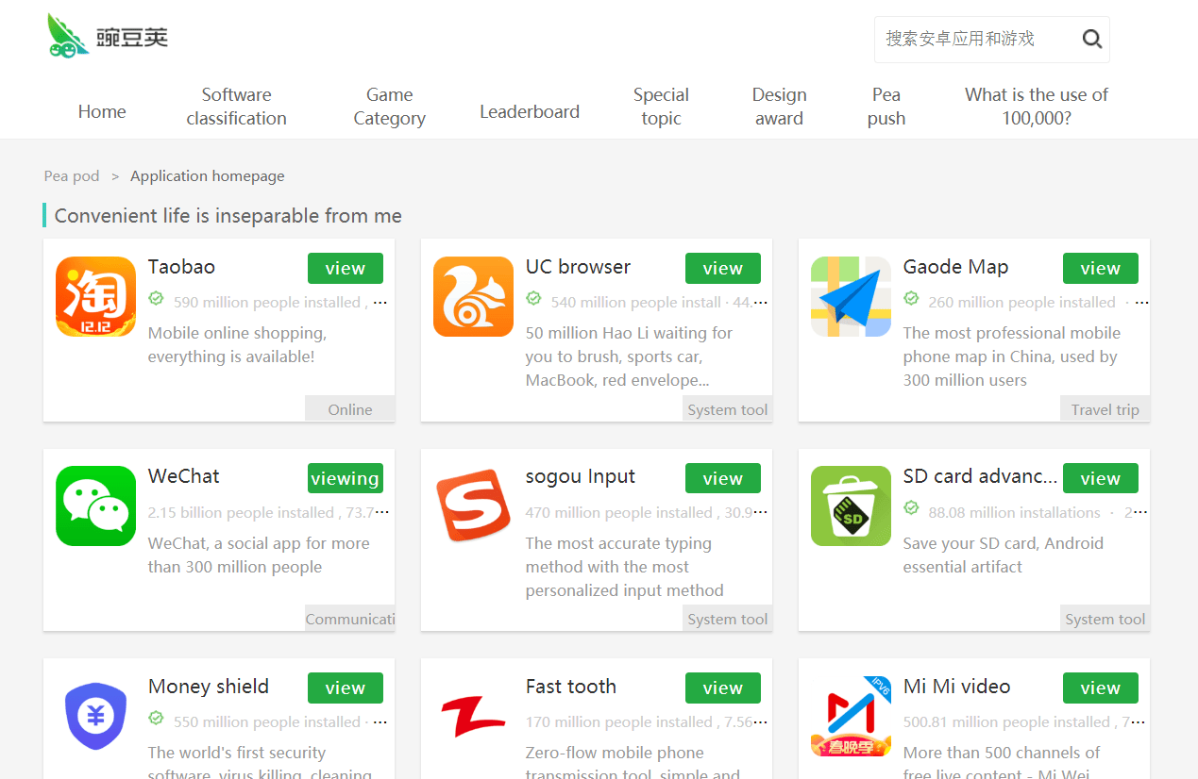Open the Taobao title link
The image size is (1198, 779).
tap(181, 267)
